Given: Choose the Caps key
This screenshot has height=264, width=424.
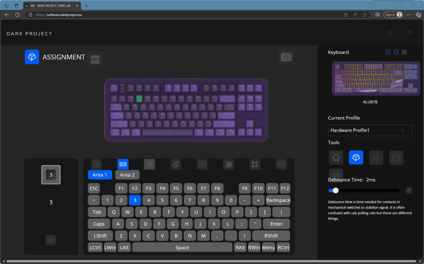Looking at the screenshot, I should click(99, 224).
